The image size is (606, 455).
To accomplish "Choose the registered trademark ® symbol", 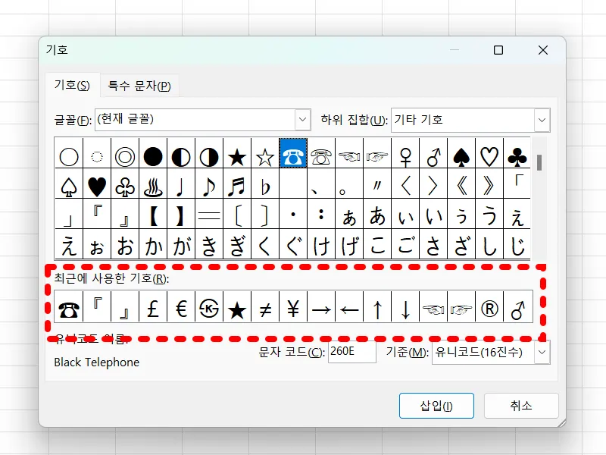I will point(489,306).
